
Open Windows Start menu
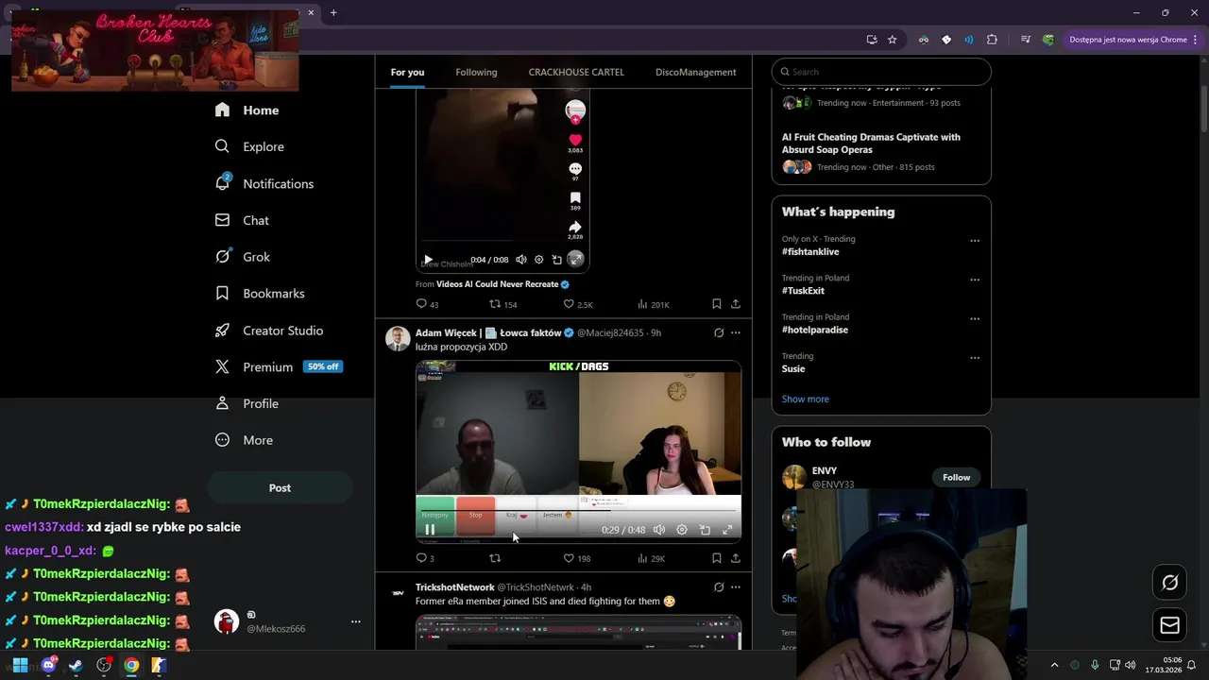[x=20, y=666]
